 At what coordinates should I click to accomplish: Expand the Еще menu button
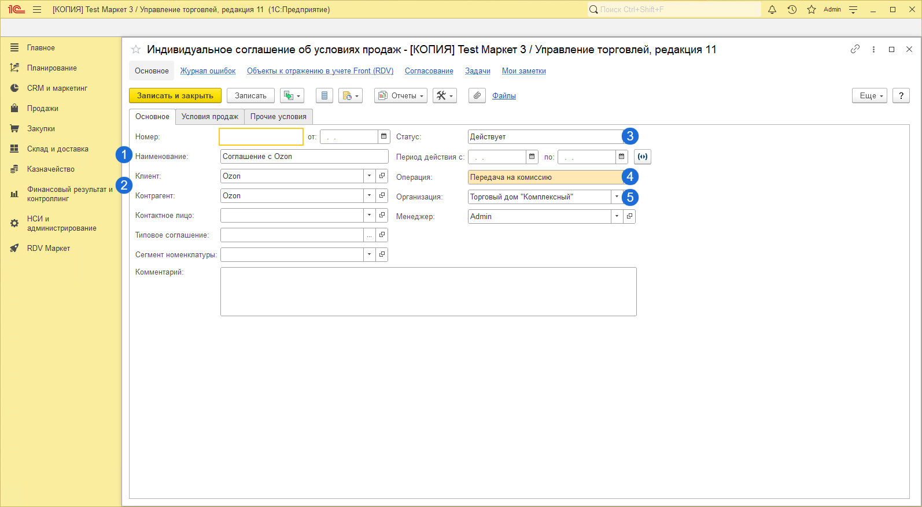pos(869,96)
